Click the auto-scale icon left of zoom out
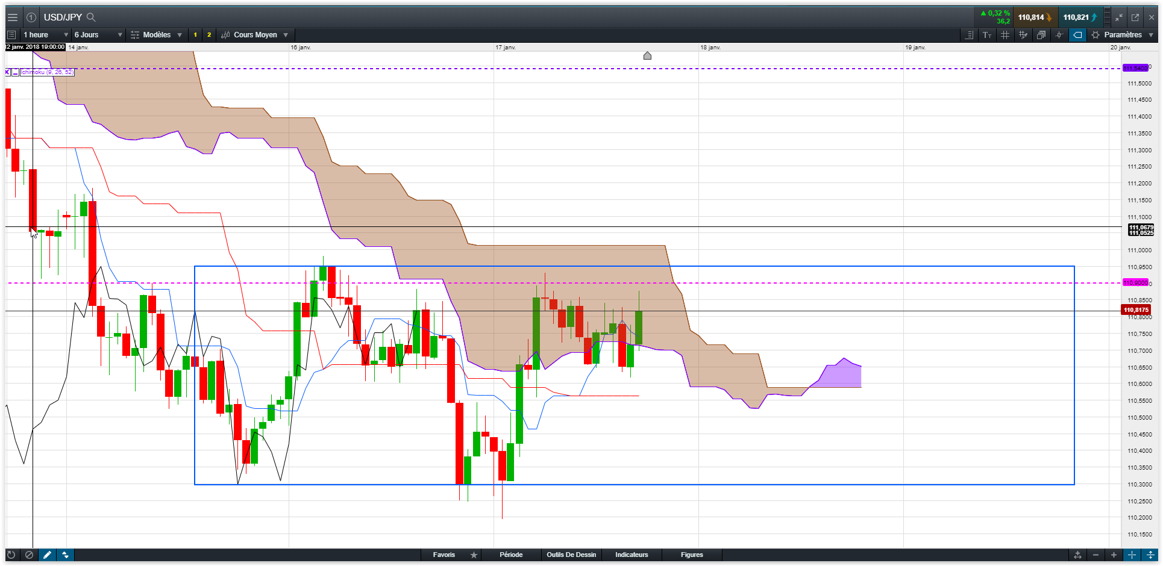Viewport: 1163px width, 566px height. pyautogui.click(x=1077, y=555)
